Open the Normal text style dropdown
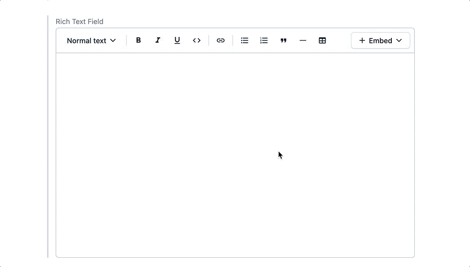Viewport: 470px width, 267px height. pos(91,40)
